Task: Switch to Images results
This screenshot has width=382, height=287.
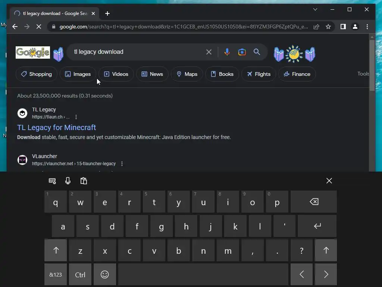Action: (78, 74)
